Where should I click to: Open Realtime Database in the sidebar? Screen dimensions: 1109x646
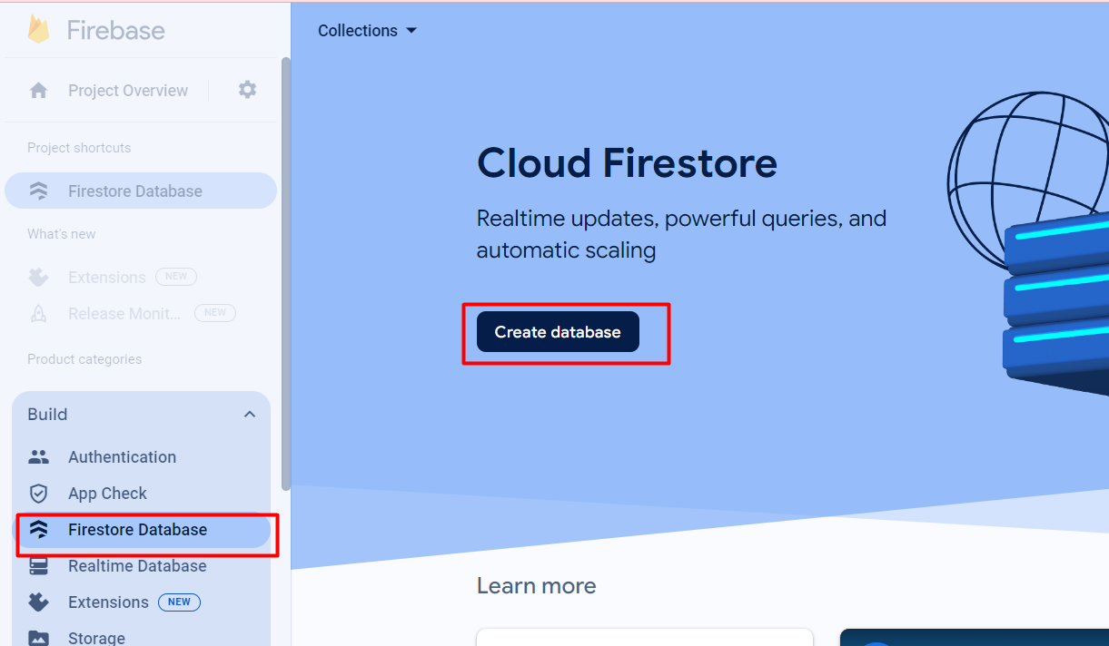pos(137,566)
